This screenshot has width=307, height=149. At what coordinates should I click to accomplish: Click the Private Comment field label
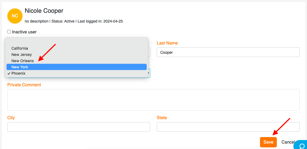pyautogui.click(x=24, y=85)
